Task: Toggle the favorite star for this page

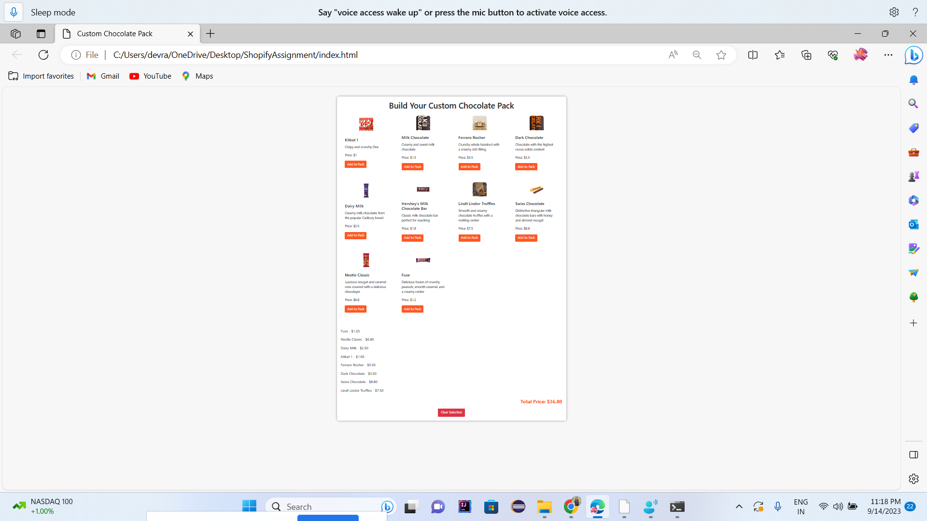Action: click(x=721, y=55)
